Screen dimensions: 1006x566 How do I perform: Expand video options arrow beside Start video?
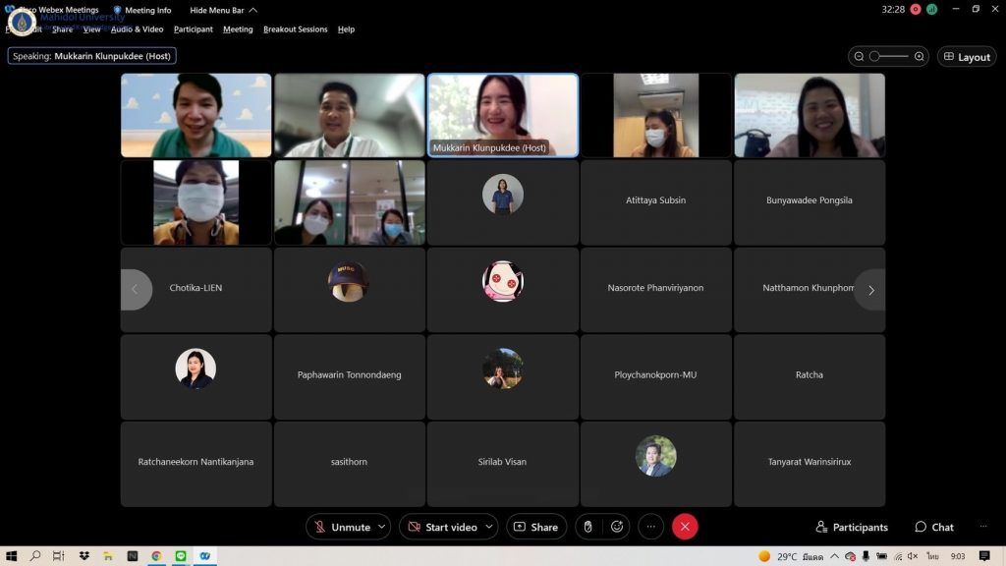click(488, 527)
